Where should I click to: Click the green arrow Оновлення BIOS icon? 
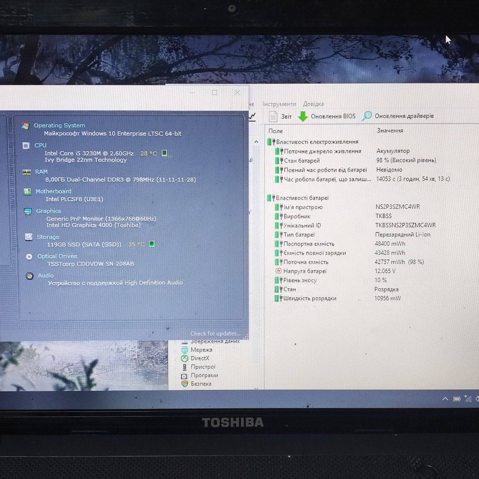[303, 116]
